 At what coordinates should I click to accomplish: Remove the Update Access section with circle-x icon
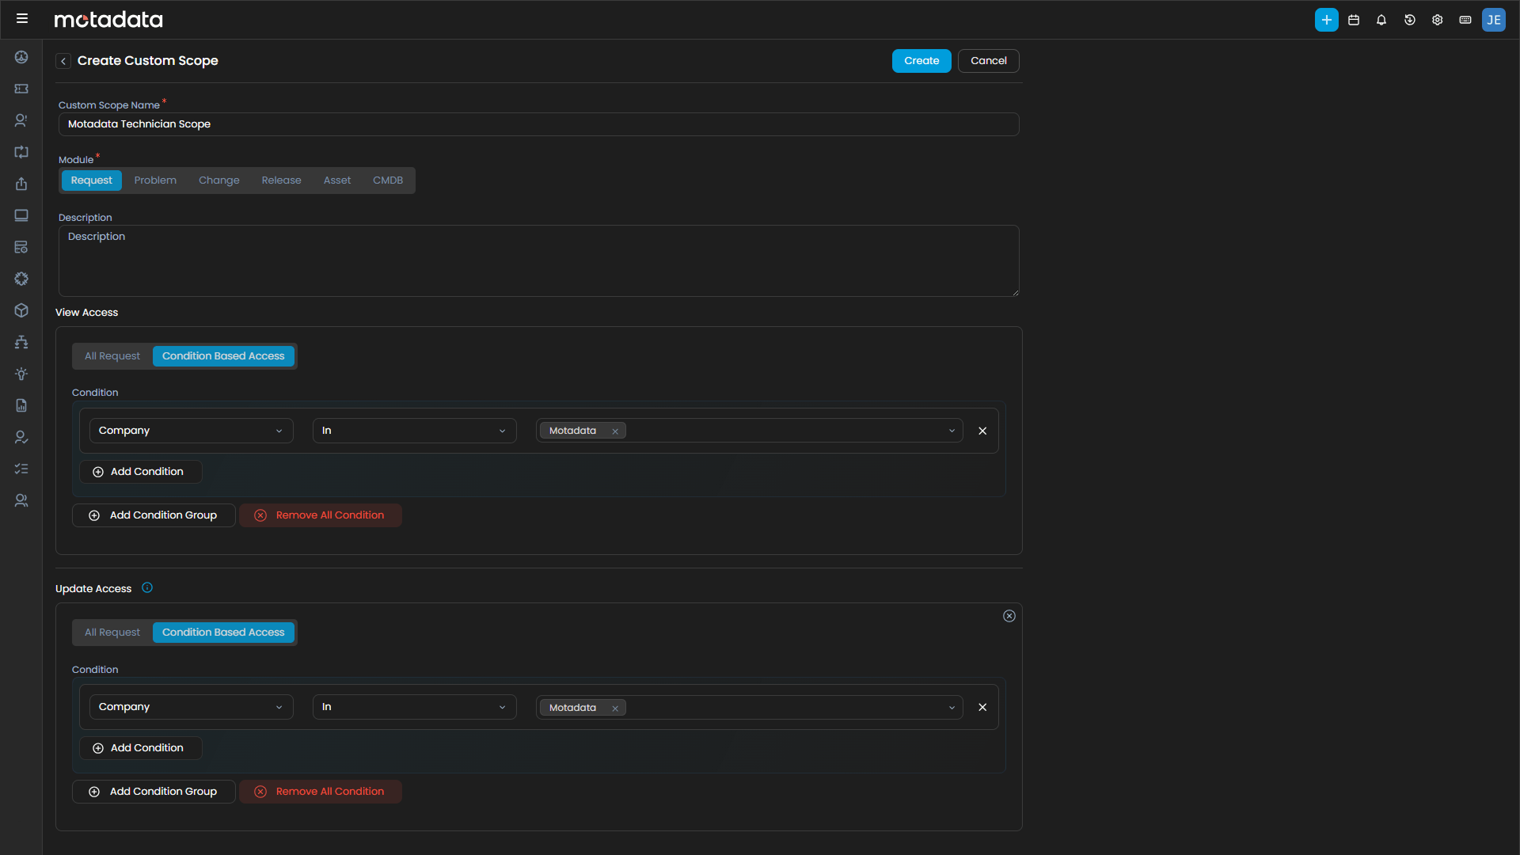1009,616
